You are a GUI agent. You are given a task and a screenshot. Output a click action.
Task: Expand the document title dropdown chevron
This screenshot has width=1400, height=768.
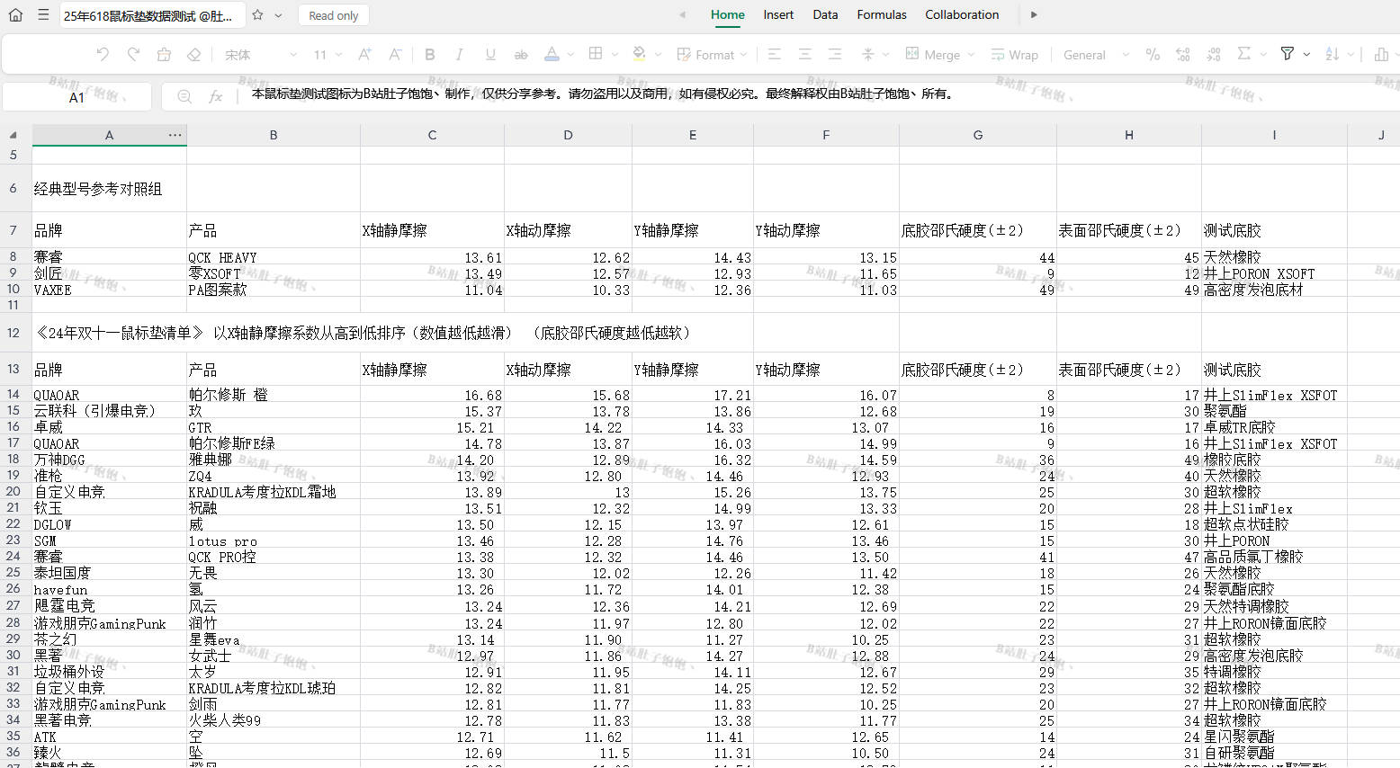(278, 15)
